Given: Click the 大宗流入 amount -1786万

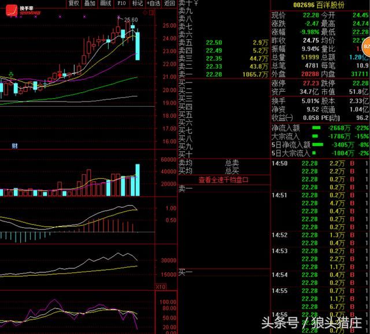Looking at the screenshot, I should click(339, 137).
